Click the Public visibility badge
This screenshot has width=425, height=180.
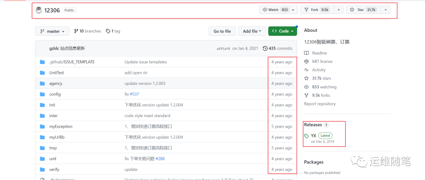69,10
